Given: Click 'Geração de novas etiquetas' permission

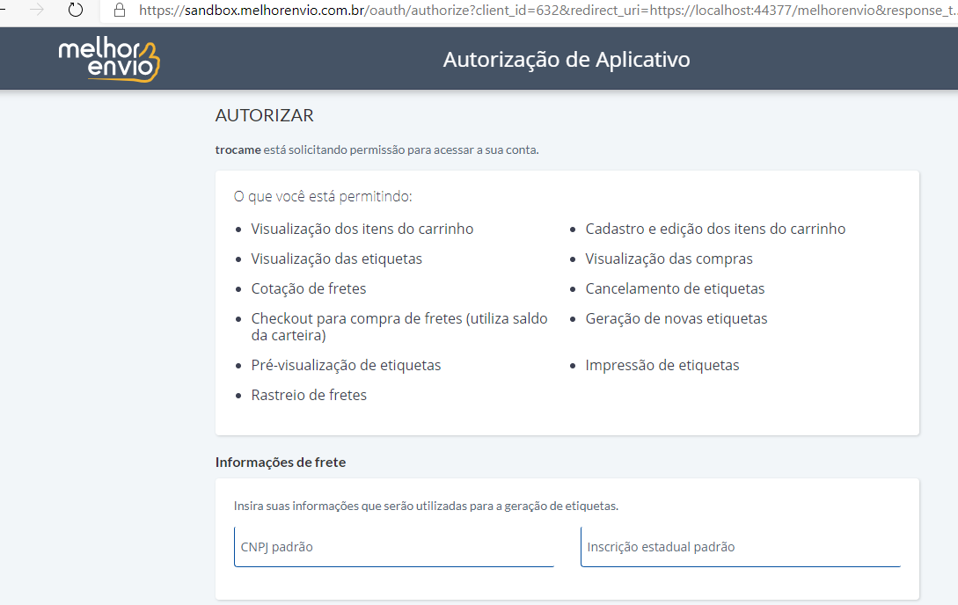Looking at the screenshot, I should point(676,318).
